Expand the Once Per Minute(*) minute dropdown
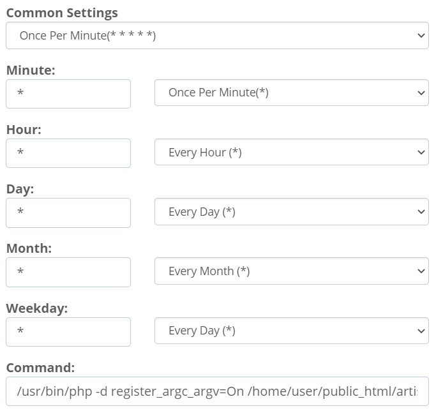 click(x=291, y=93)
